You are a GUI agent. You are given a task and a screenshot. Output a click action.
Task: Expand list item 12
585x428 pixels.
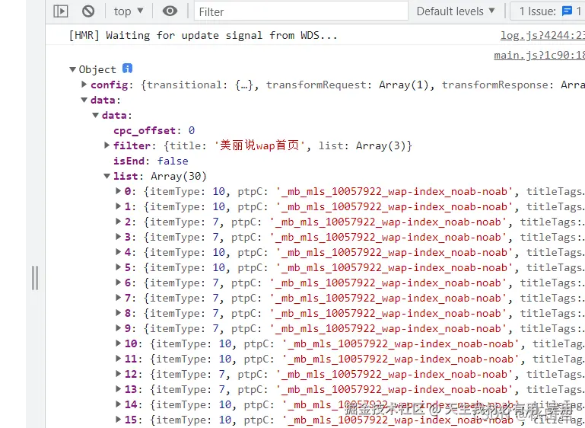[x=118, y=374]
